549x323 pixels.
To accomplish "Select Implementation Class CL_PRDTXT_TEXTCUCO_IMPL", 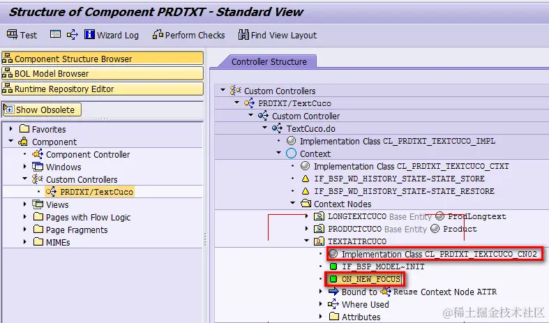I will point(398,141).
